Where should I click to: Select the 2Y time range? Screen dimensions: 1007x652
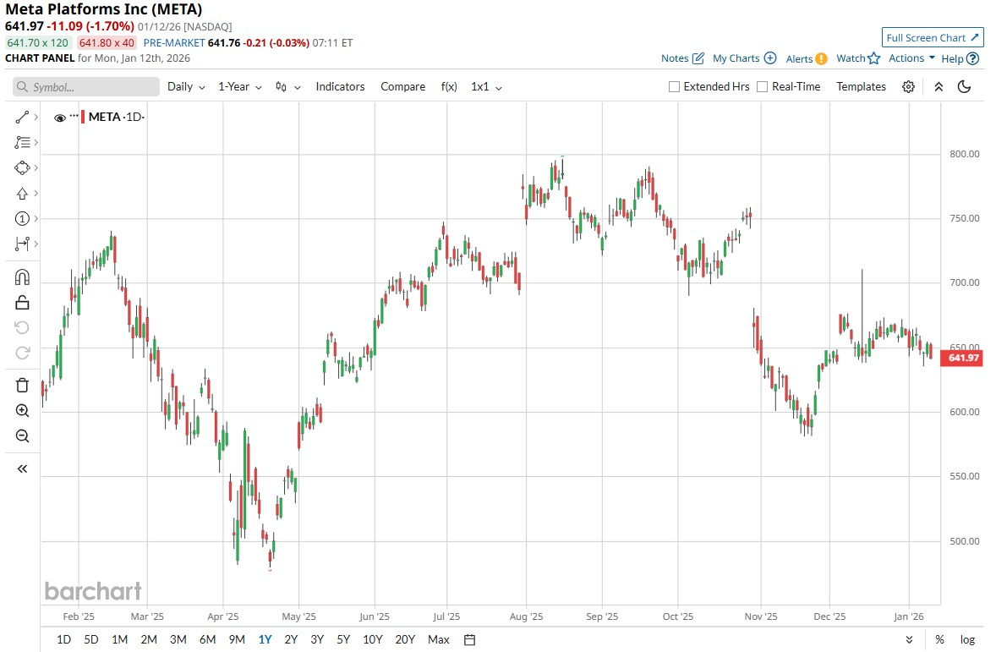pyautogui.click(x=291, y=640)
